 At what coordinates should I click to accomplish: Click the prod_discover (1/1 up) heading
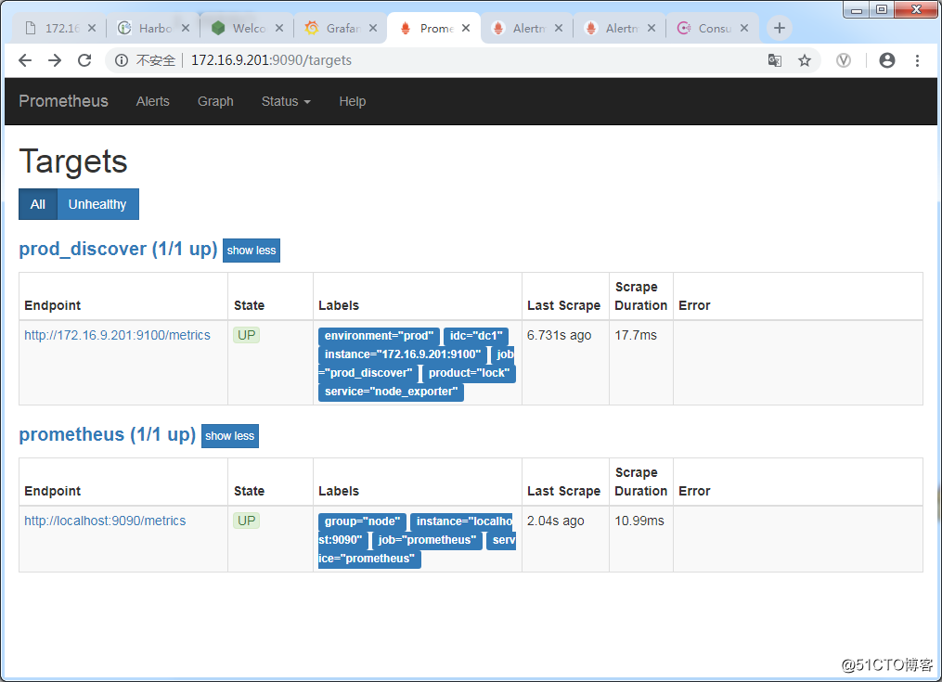tap(118, 249)
